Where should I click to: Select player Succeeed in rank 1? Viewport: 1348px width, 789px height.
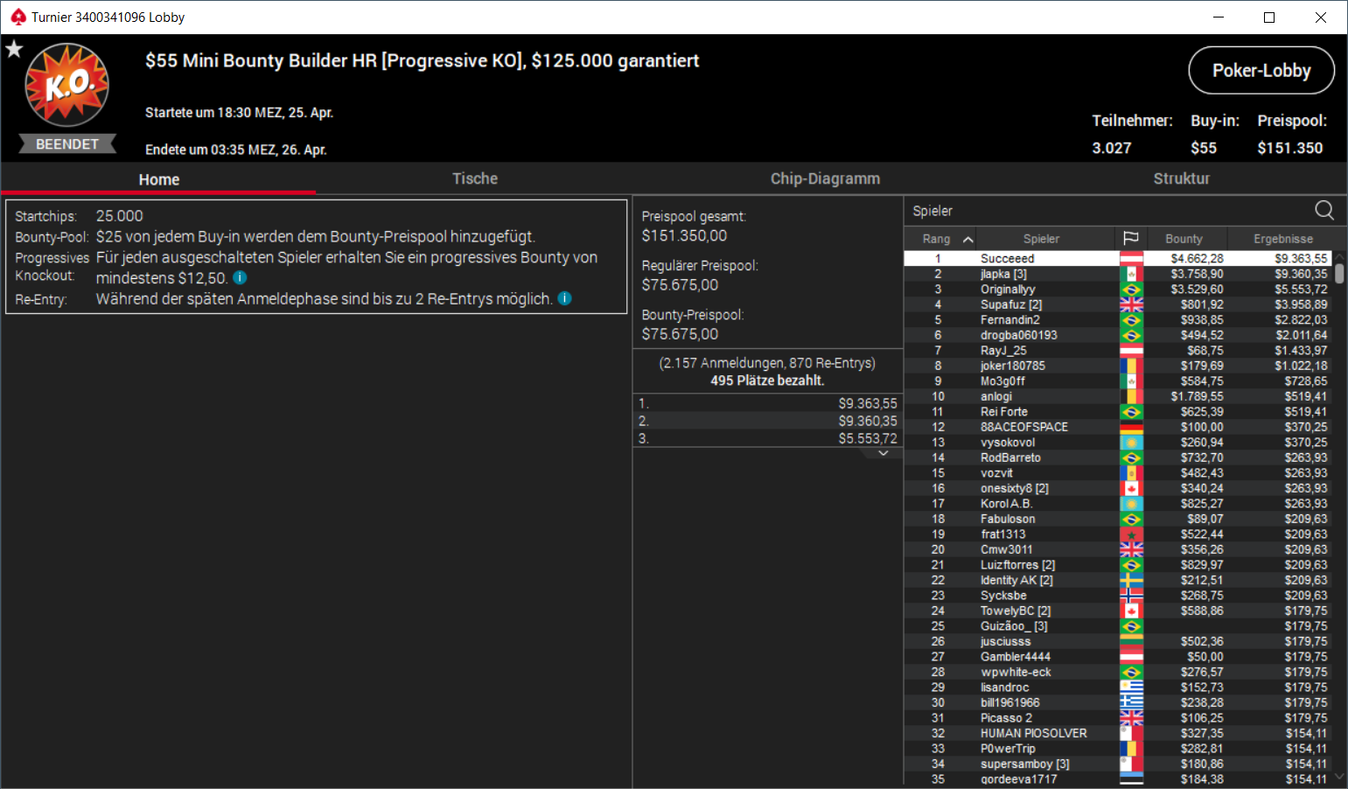click(1117, 258)
